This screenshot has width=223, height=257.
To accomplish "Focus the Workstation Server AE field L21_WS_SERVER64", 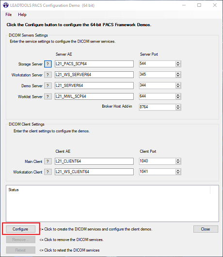I will click(94, 75).
